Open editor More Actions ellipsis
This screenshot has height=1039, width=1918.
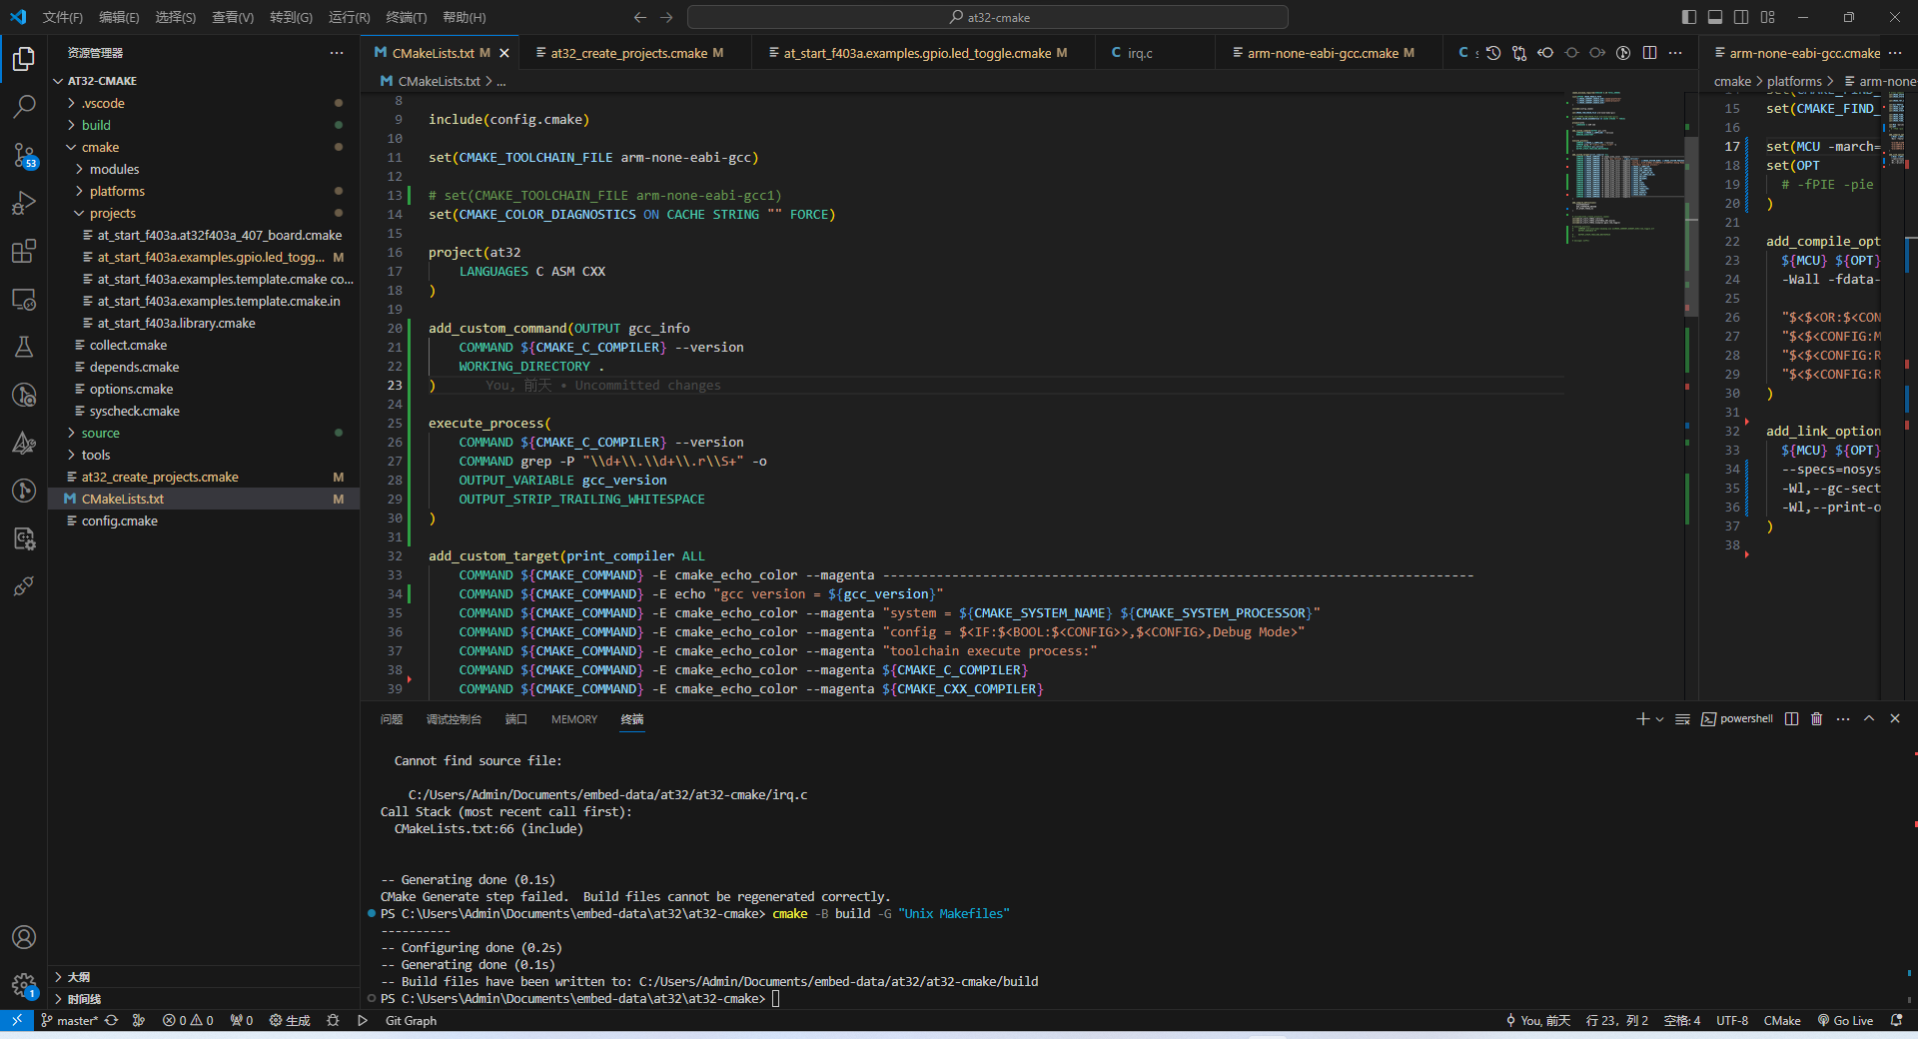coord(1675,53)
